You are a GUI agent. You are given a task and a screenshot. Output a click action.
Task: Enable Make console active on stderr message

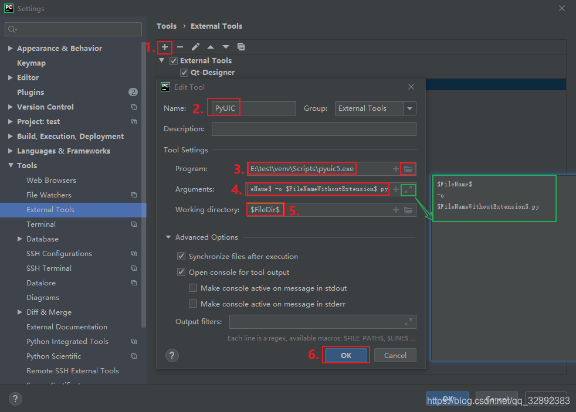(193, 304)
